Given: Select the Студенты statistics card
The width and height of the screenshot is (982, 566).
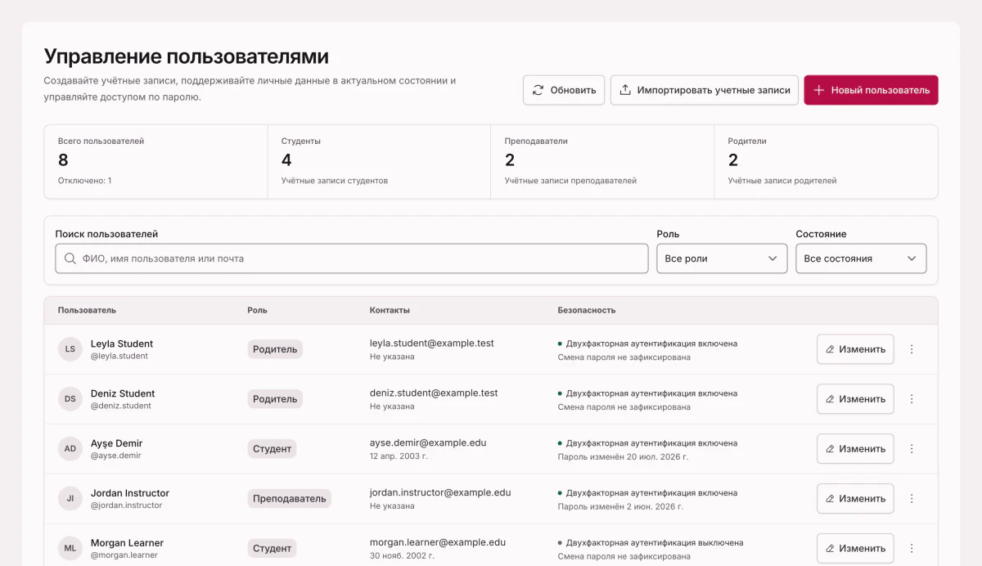Looking at the screenshot, I should 379,162.
